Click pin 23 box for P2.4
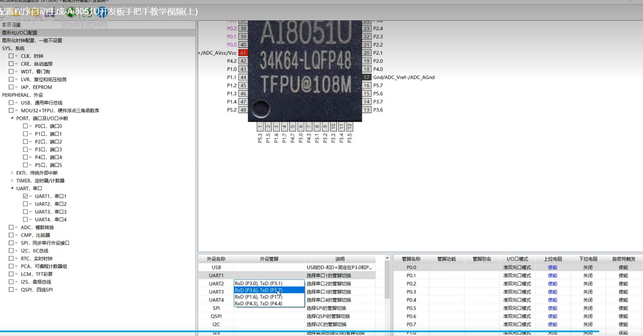 (x=367, y=29)
